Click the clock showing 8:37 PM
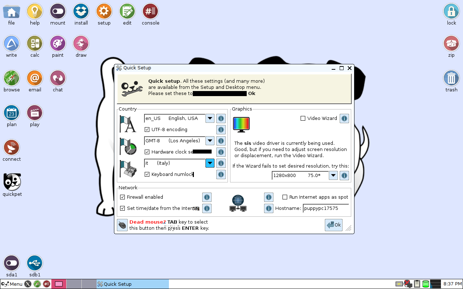 pyautogui.click(x=453, y=284)
